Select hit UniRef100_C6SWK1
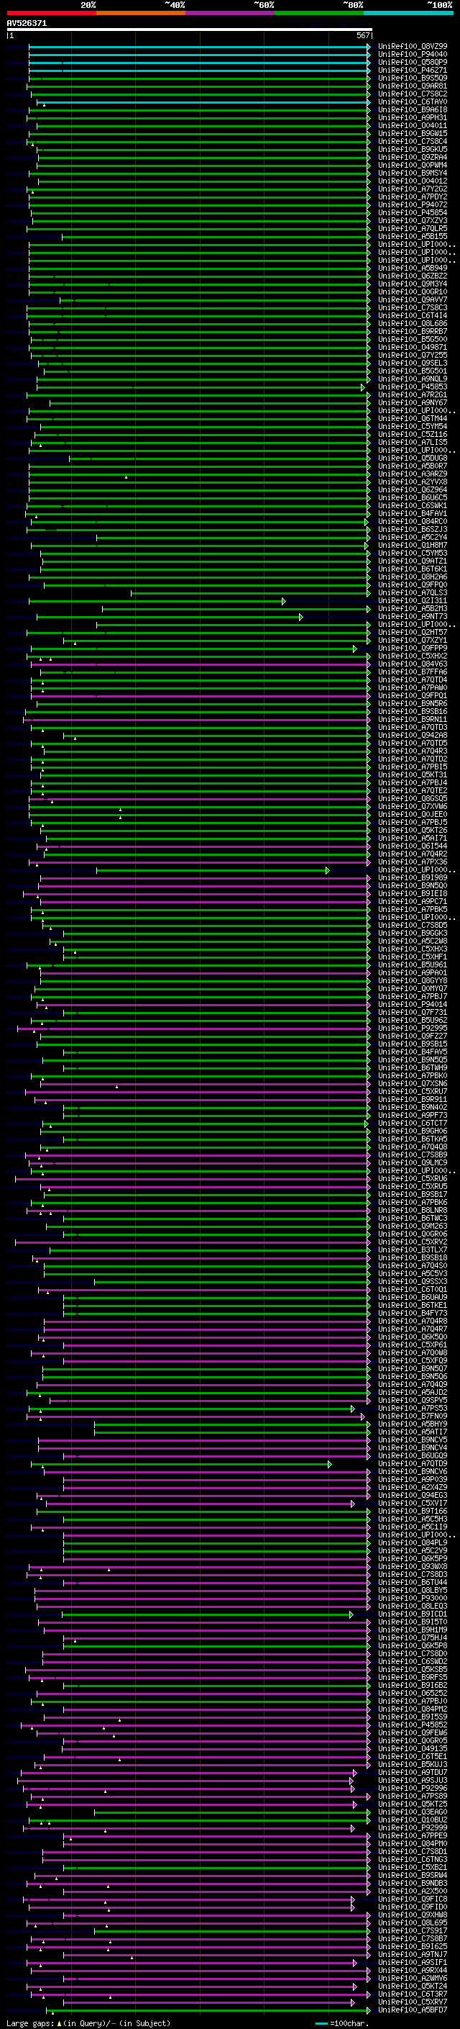 413,506
